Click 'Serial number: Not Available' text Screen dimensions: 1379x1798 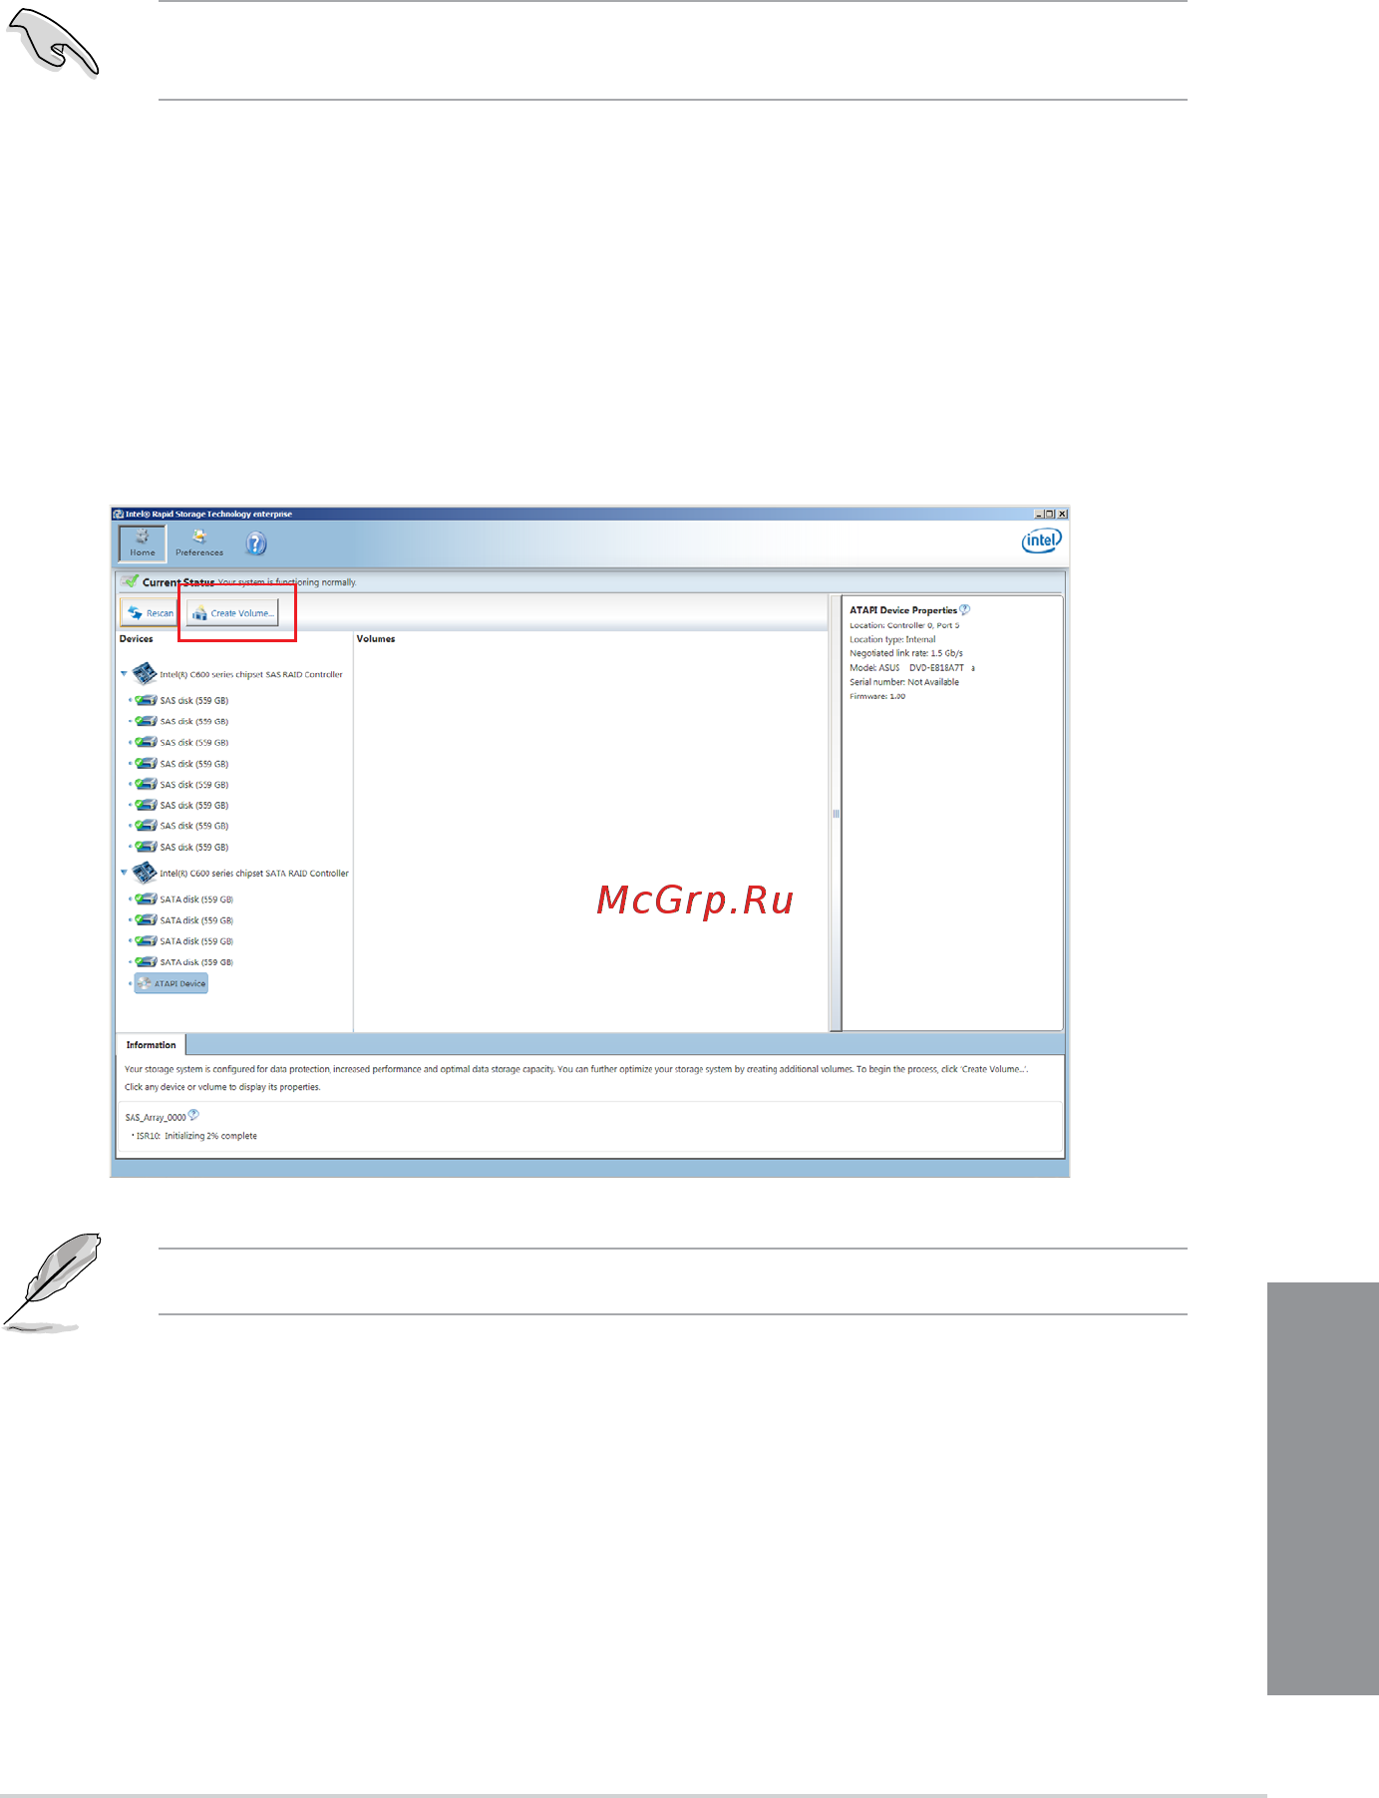904,682
